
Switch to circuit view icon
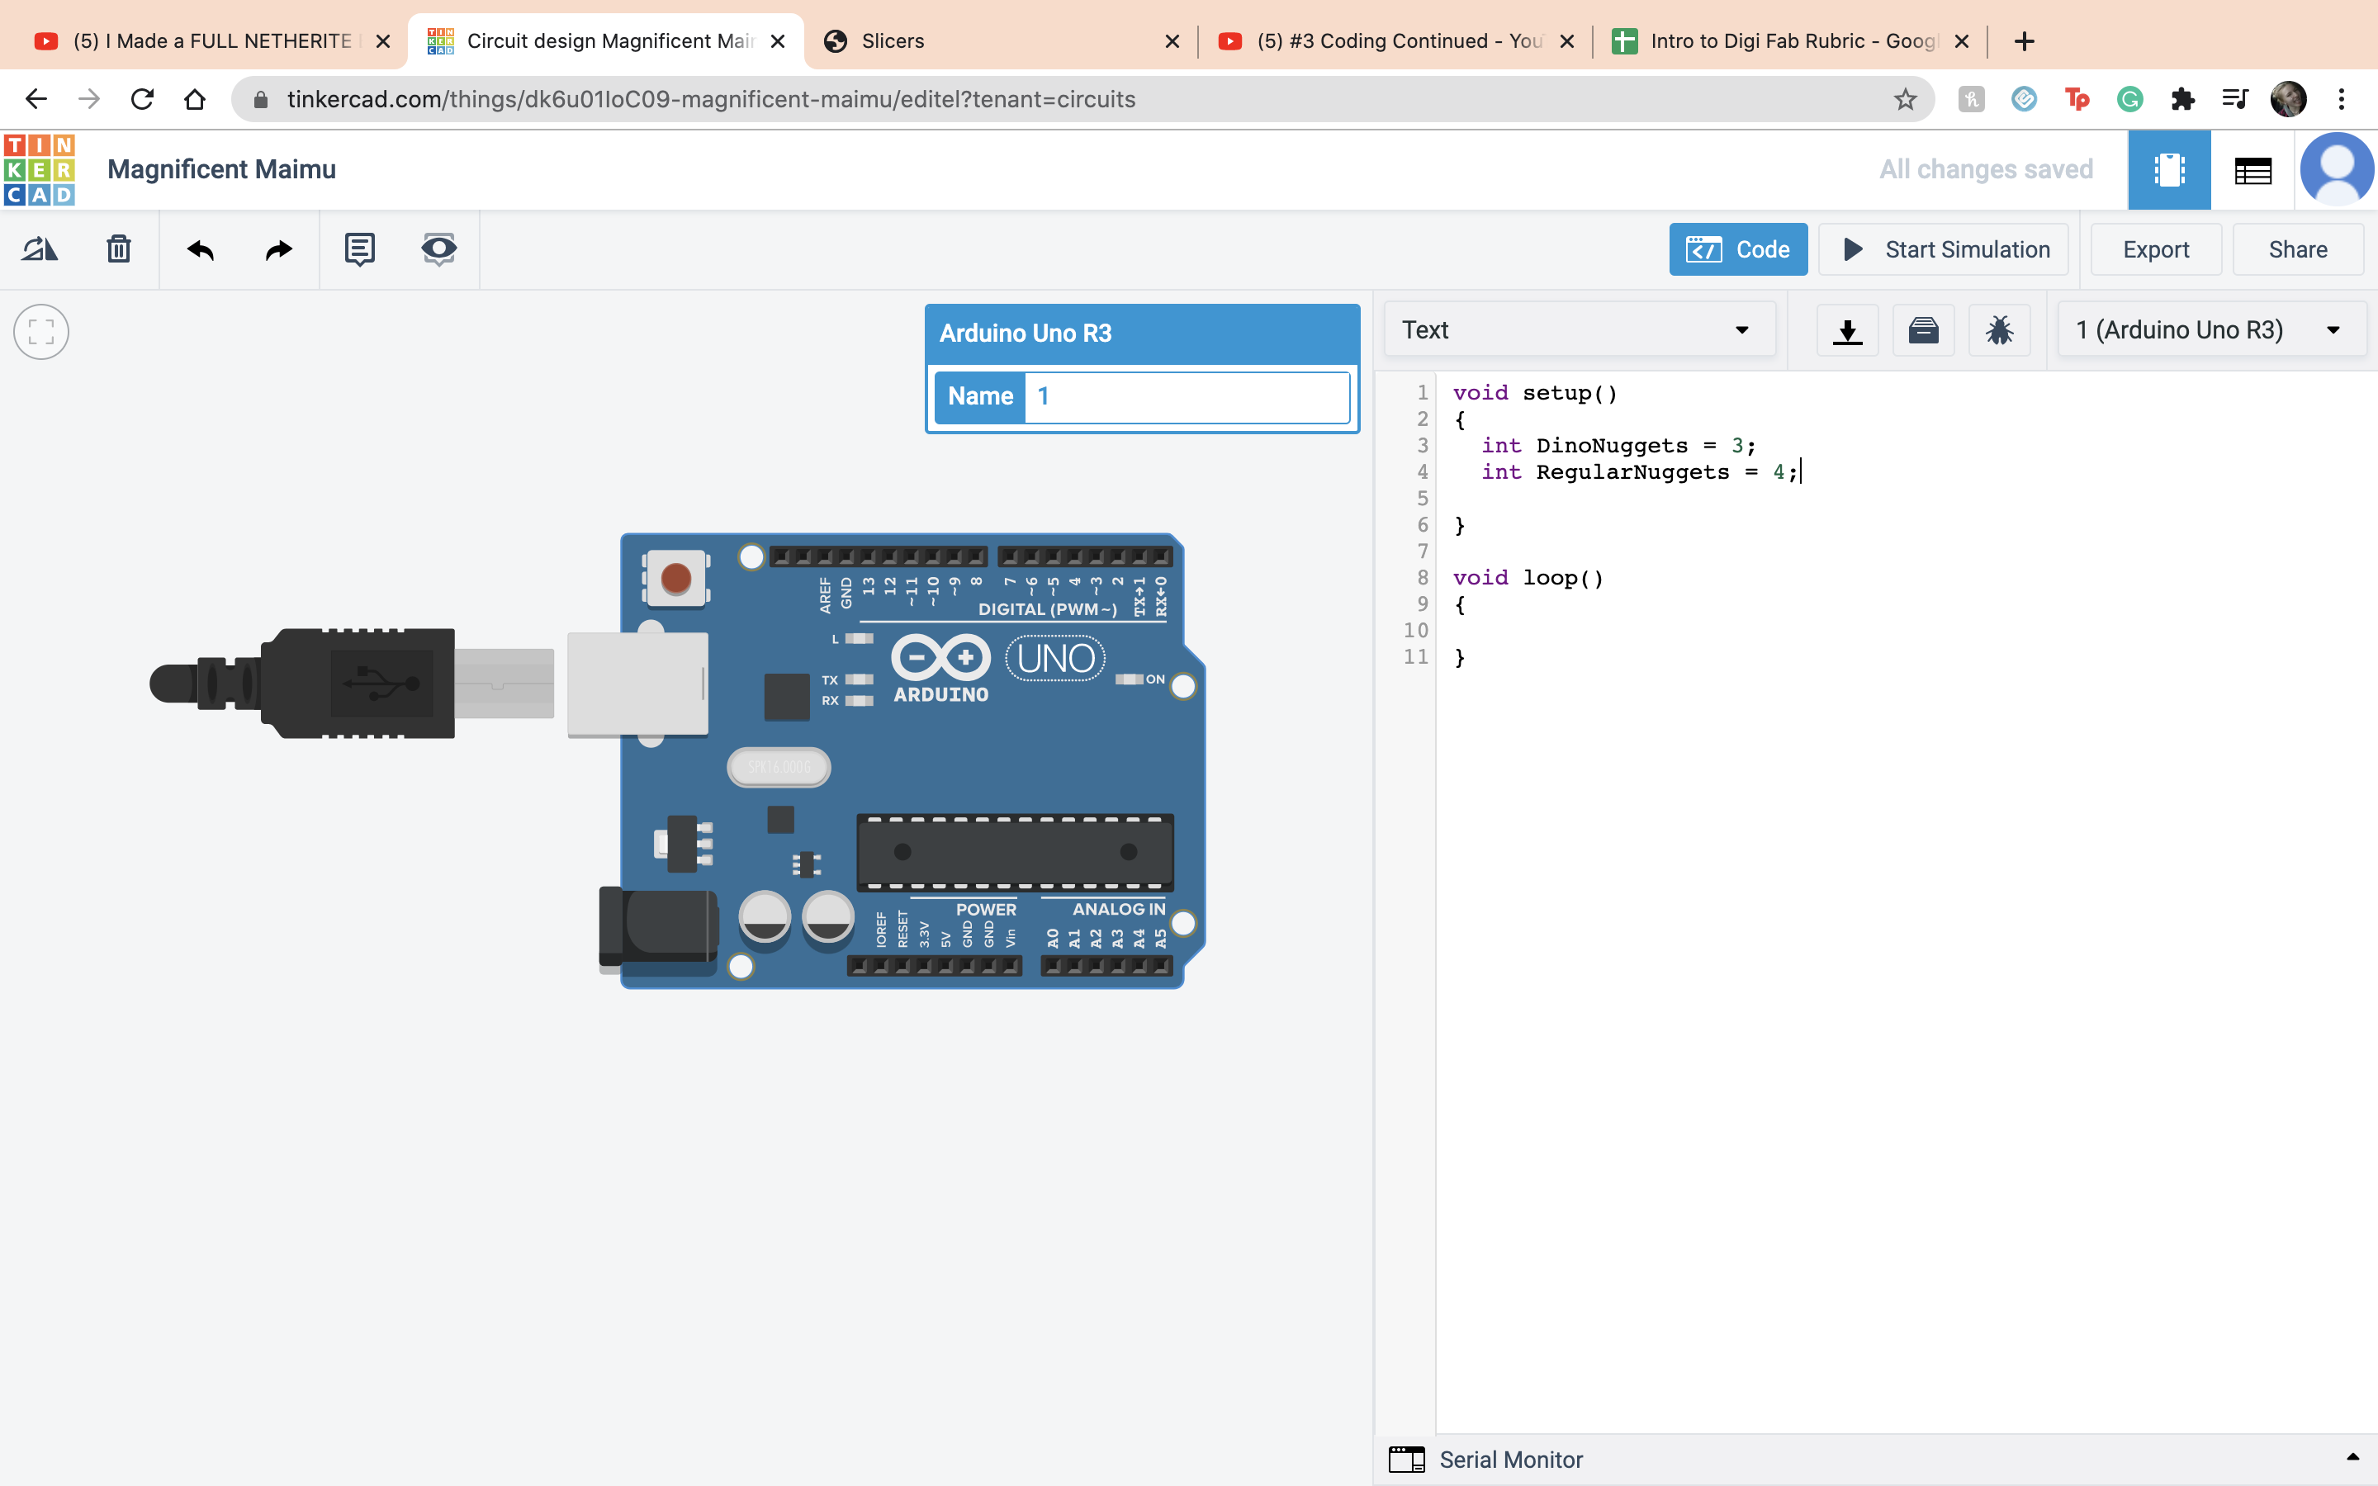click(2169, 170)
